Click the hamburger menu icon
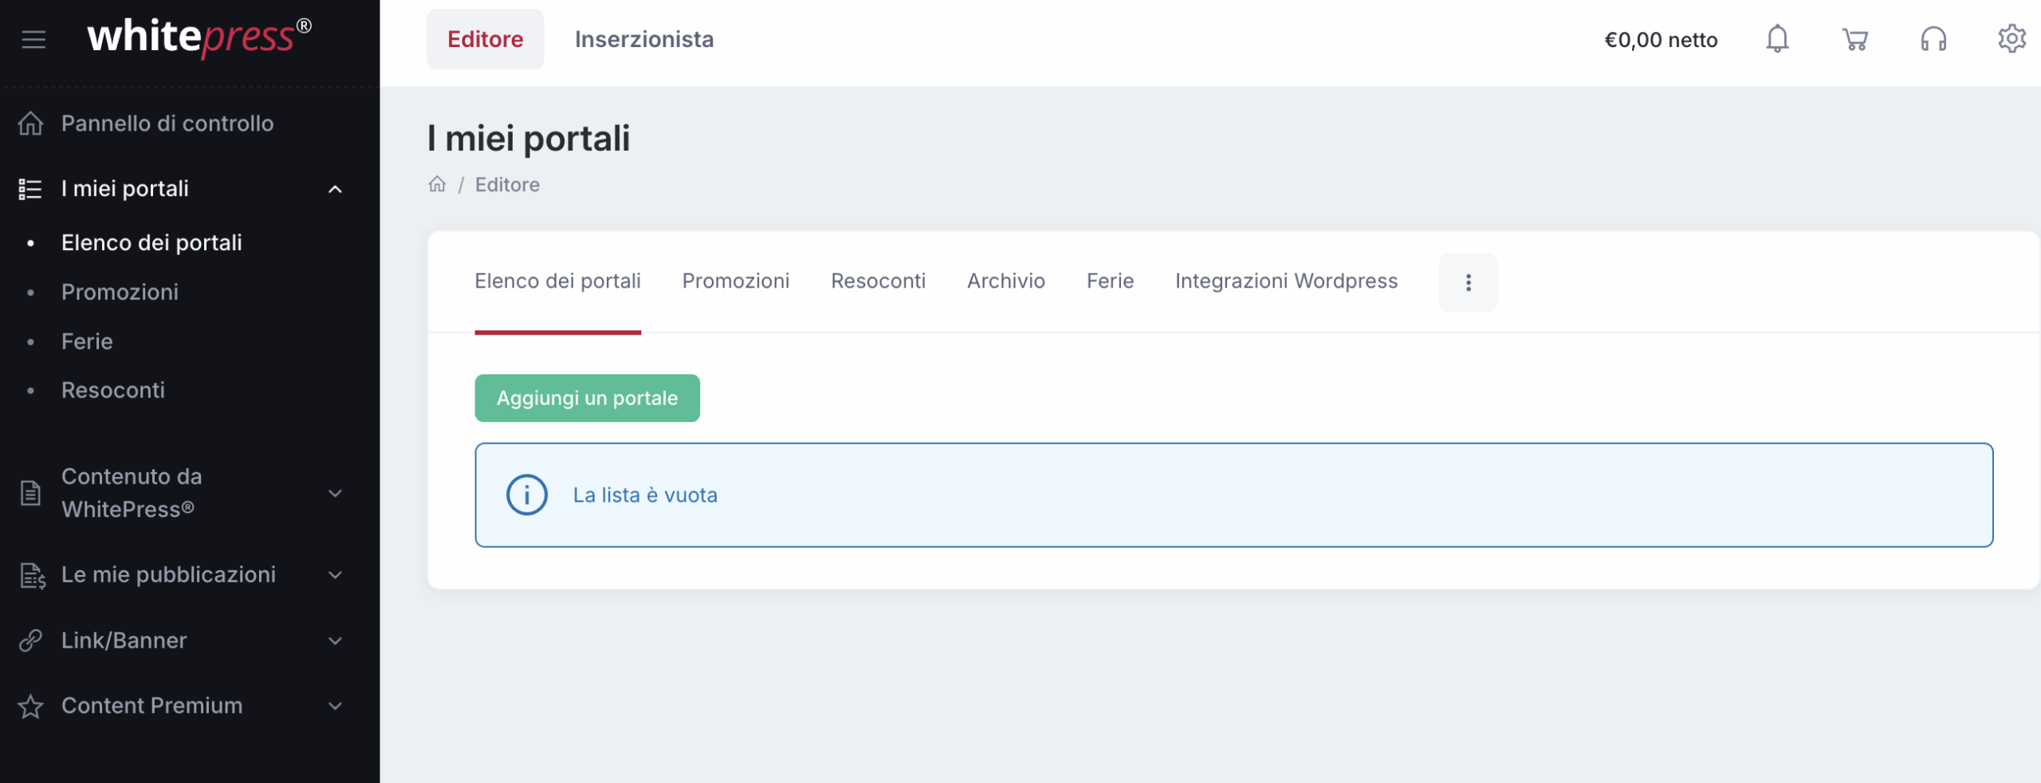2041x783 pixels. click(33, 39)
